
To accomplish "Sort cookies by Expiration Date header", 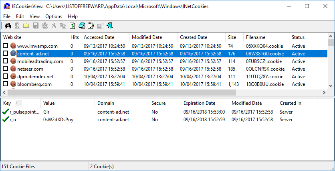I will pos(205,103).
